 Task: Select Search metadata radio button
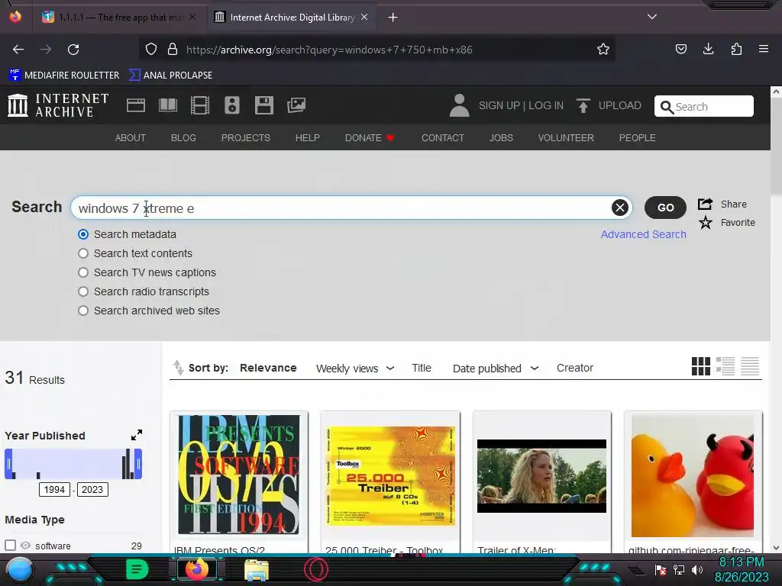click(x=83, y=234)
